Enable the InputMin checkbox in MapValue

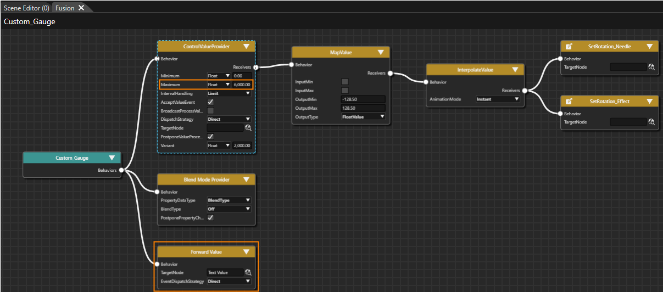coord(345,82)
